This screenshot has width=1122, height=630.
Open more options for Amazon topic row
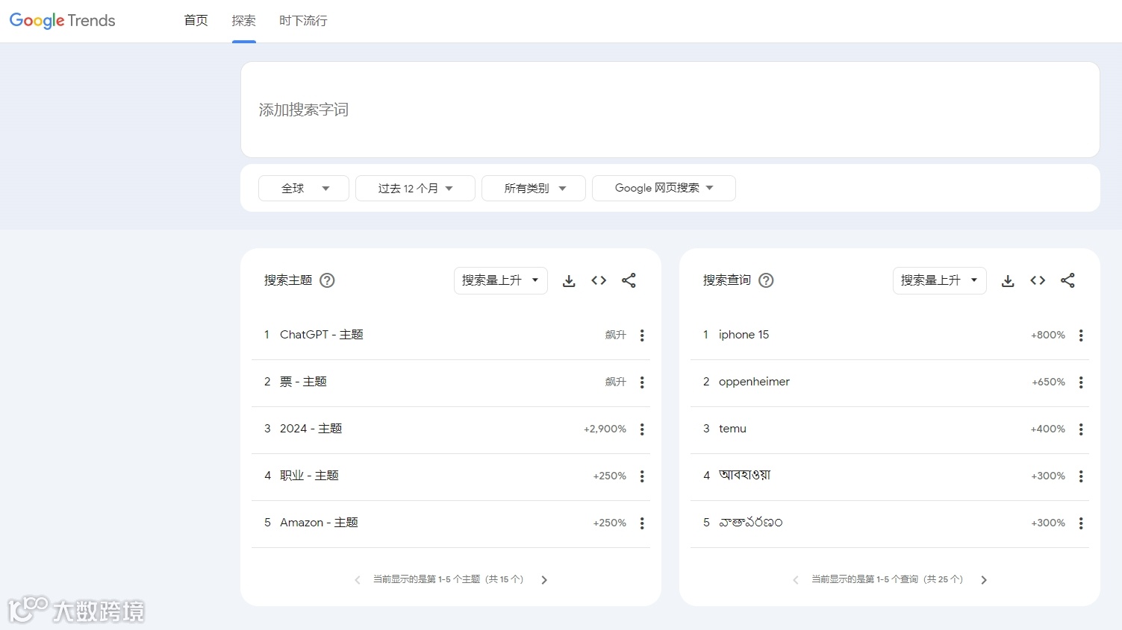point(642,523)
